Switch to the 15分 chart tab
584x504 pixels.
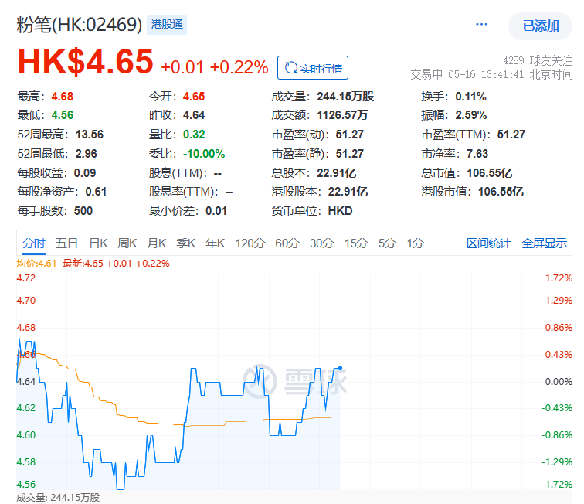(356, 243)
